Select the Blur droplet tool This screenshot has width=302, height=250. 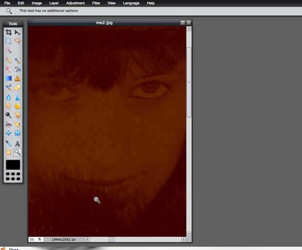coord(8,97)
